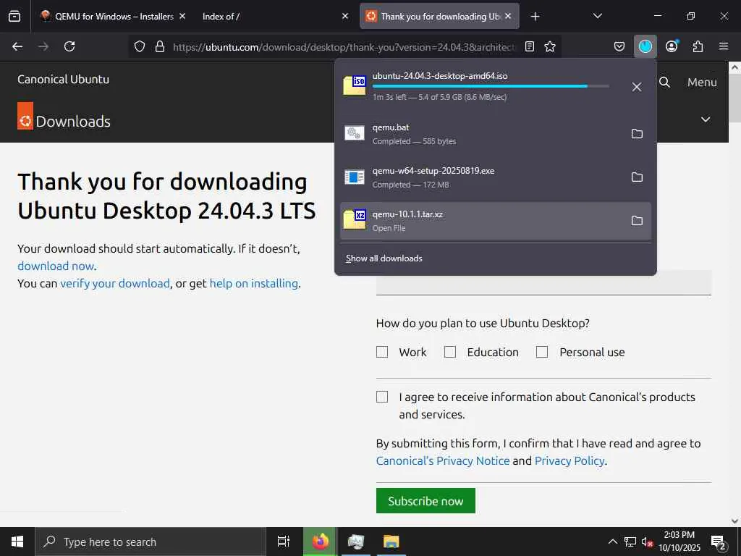The width and height of the screenshot is (741, 556).
Task: Open a new tab with plus button
Action: (x=535, y=17)
